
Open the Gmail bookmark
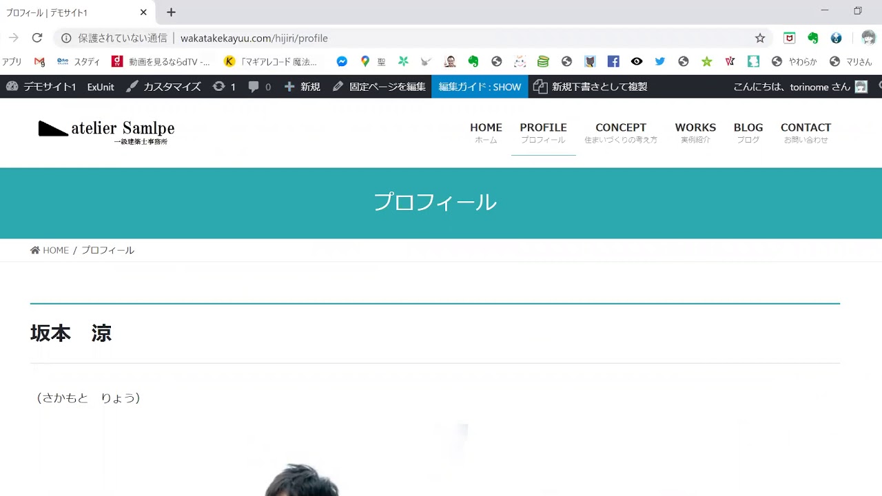click(39, 61)
